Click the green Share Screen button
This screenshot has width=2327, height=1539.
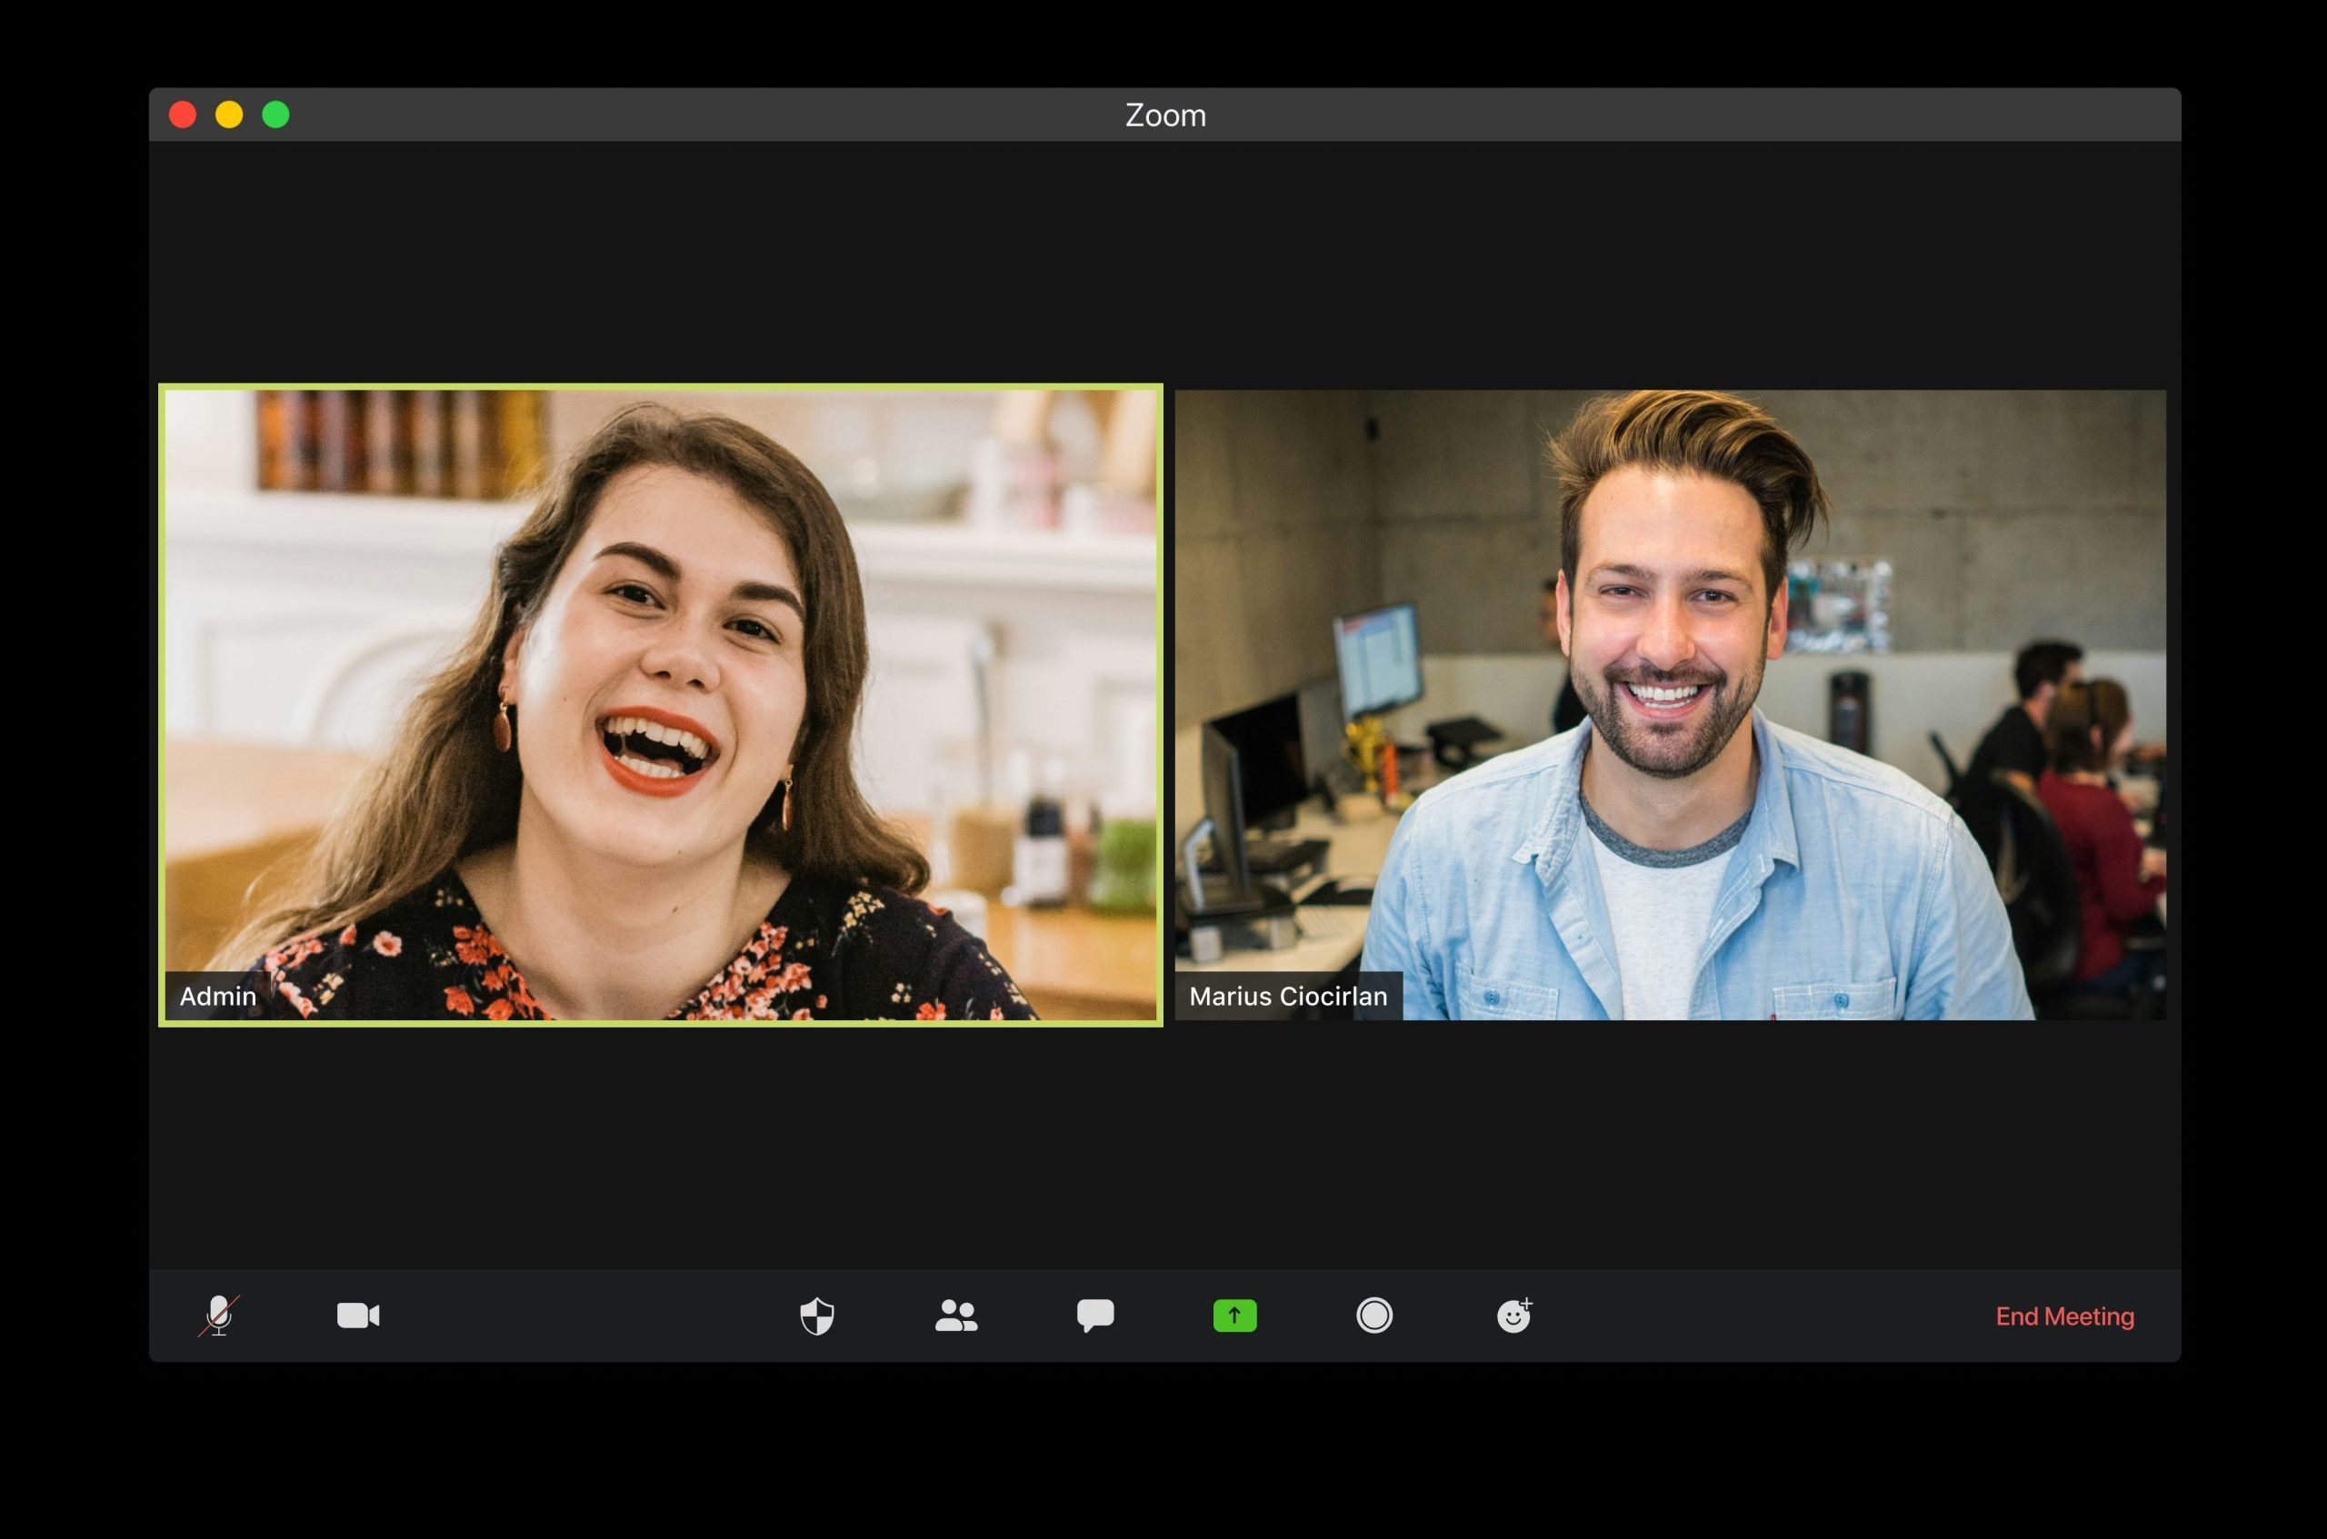(1234, 1316)
